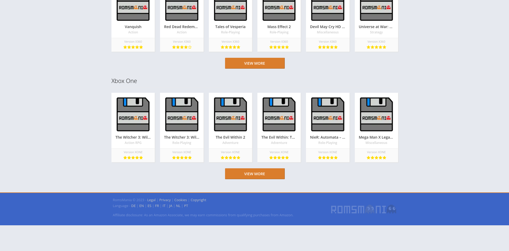Switch site language to JA
509x251 pixels.
tap(171, 206)
